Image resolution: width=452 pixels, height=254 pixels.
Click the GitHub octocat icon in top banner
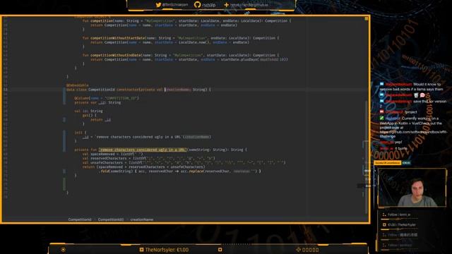coord(197,5)
